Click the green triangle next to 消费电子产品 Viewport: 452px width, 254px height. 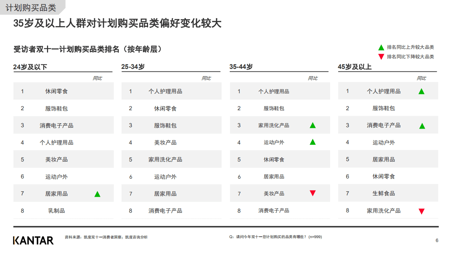point(422,125)
